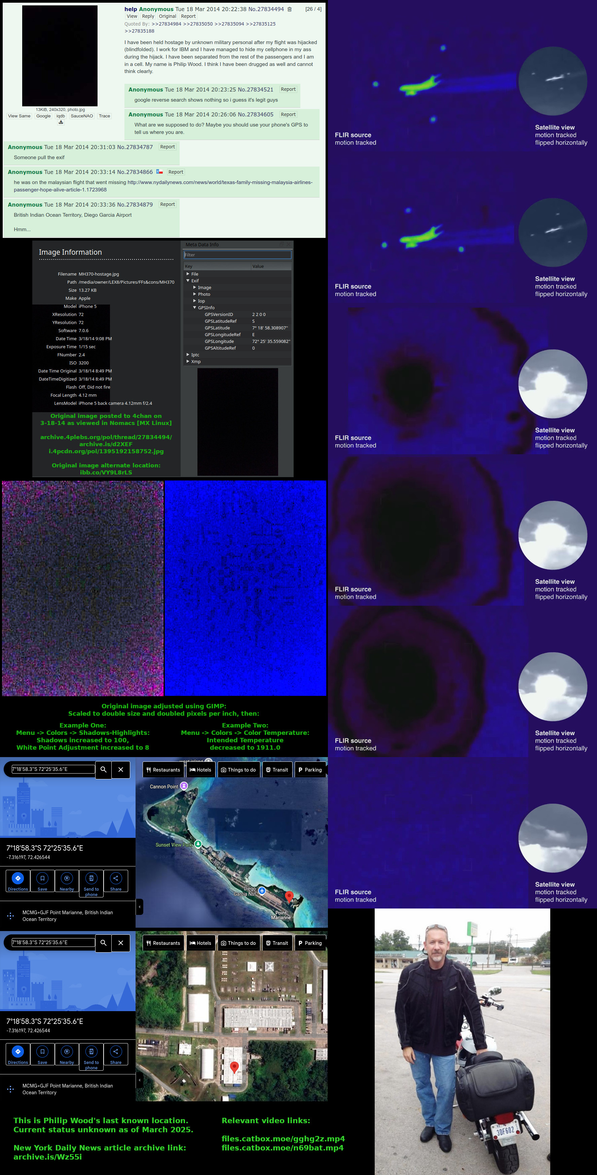
Task: Click the Diego Garcia NSF airport icon
Action: coord(262,890)
